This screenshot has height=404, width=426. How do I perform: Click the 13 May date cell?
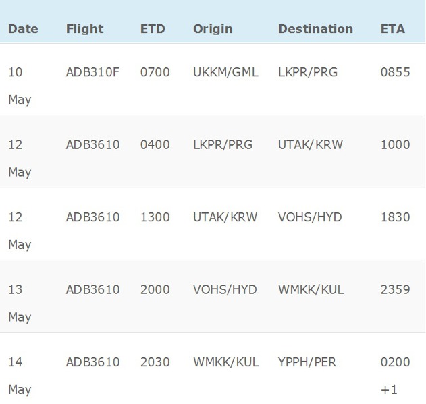point(20,303)
